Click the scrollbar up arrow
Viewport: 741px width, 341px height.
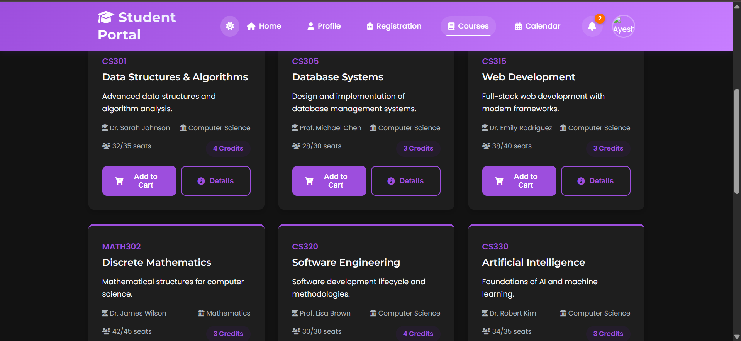pos(737,6)
